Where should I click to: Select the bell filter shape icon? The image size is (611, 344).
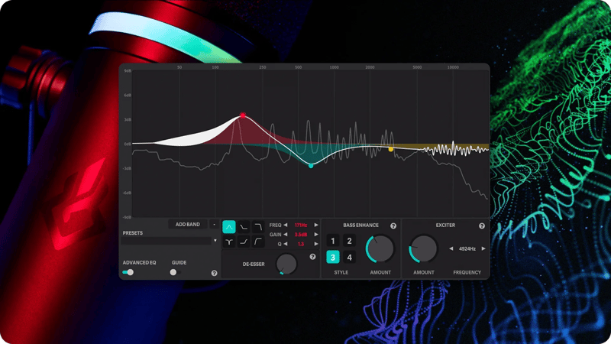point(229,227)
